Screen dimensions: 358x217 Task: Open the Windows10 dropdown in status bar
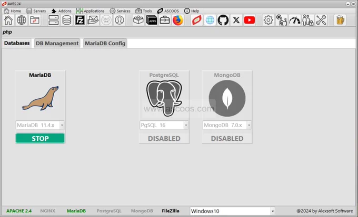pos(273,211)
